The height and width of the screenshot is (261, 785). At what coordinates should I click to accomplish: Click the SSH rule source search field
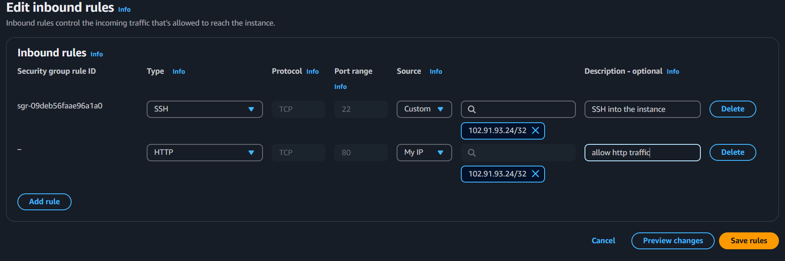point(518,109)
